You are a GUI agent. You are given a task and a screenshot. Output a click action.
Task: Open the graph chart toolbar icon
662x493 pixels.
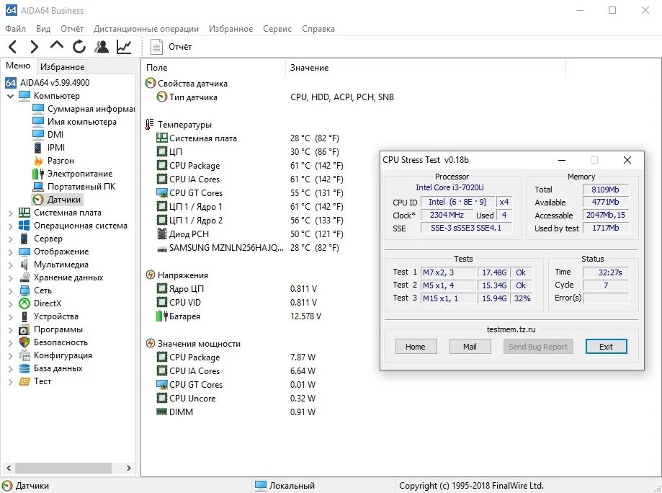[x=124, y=46]
